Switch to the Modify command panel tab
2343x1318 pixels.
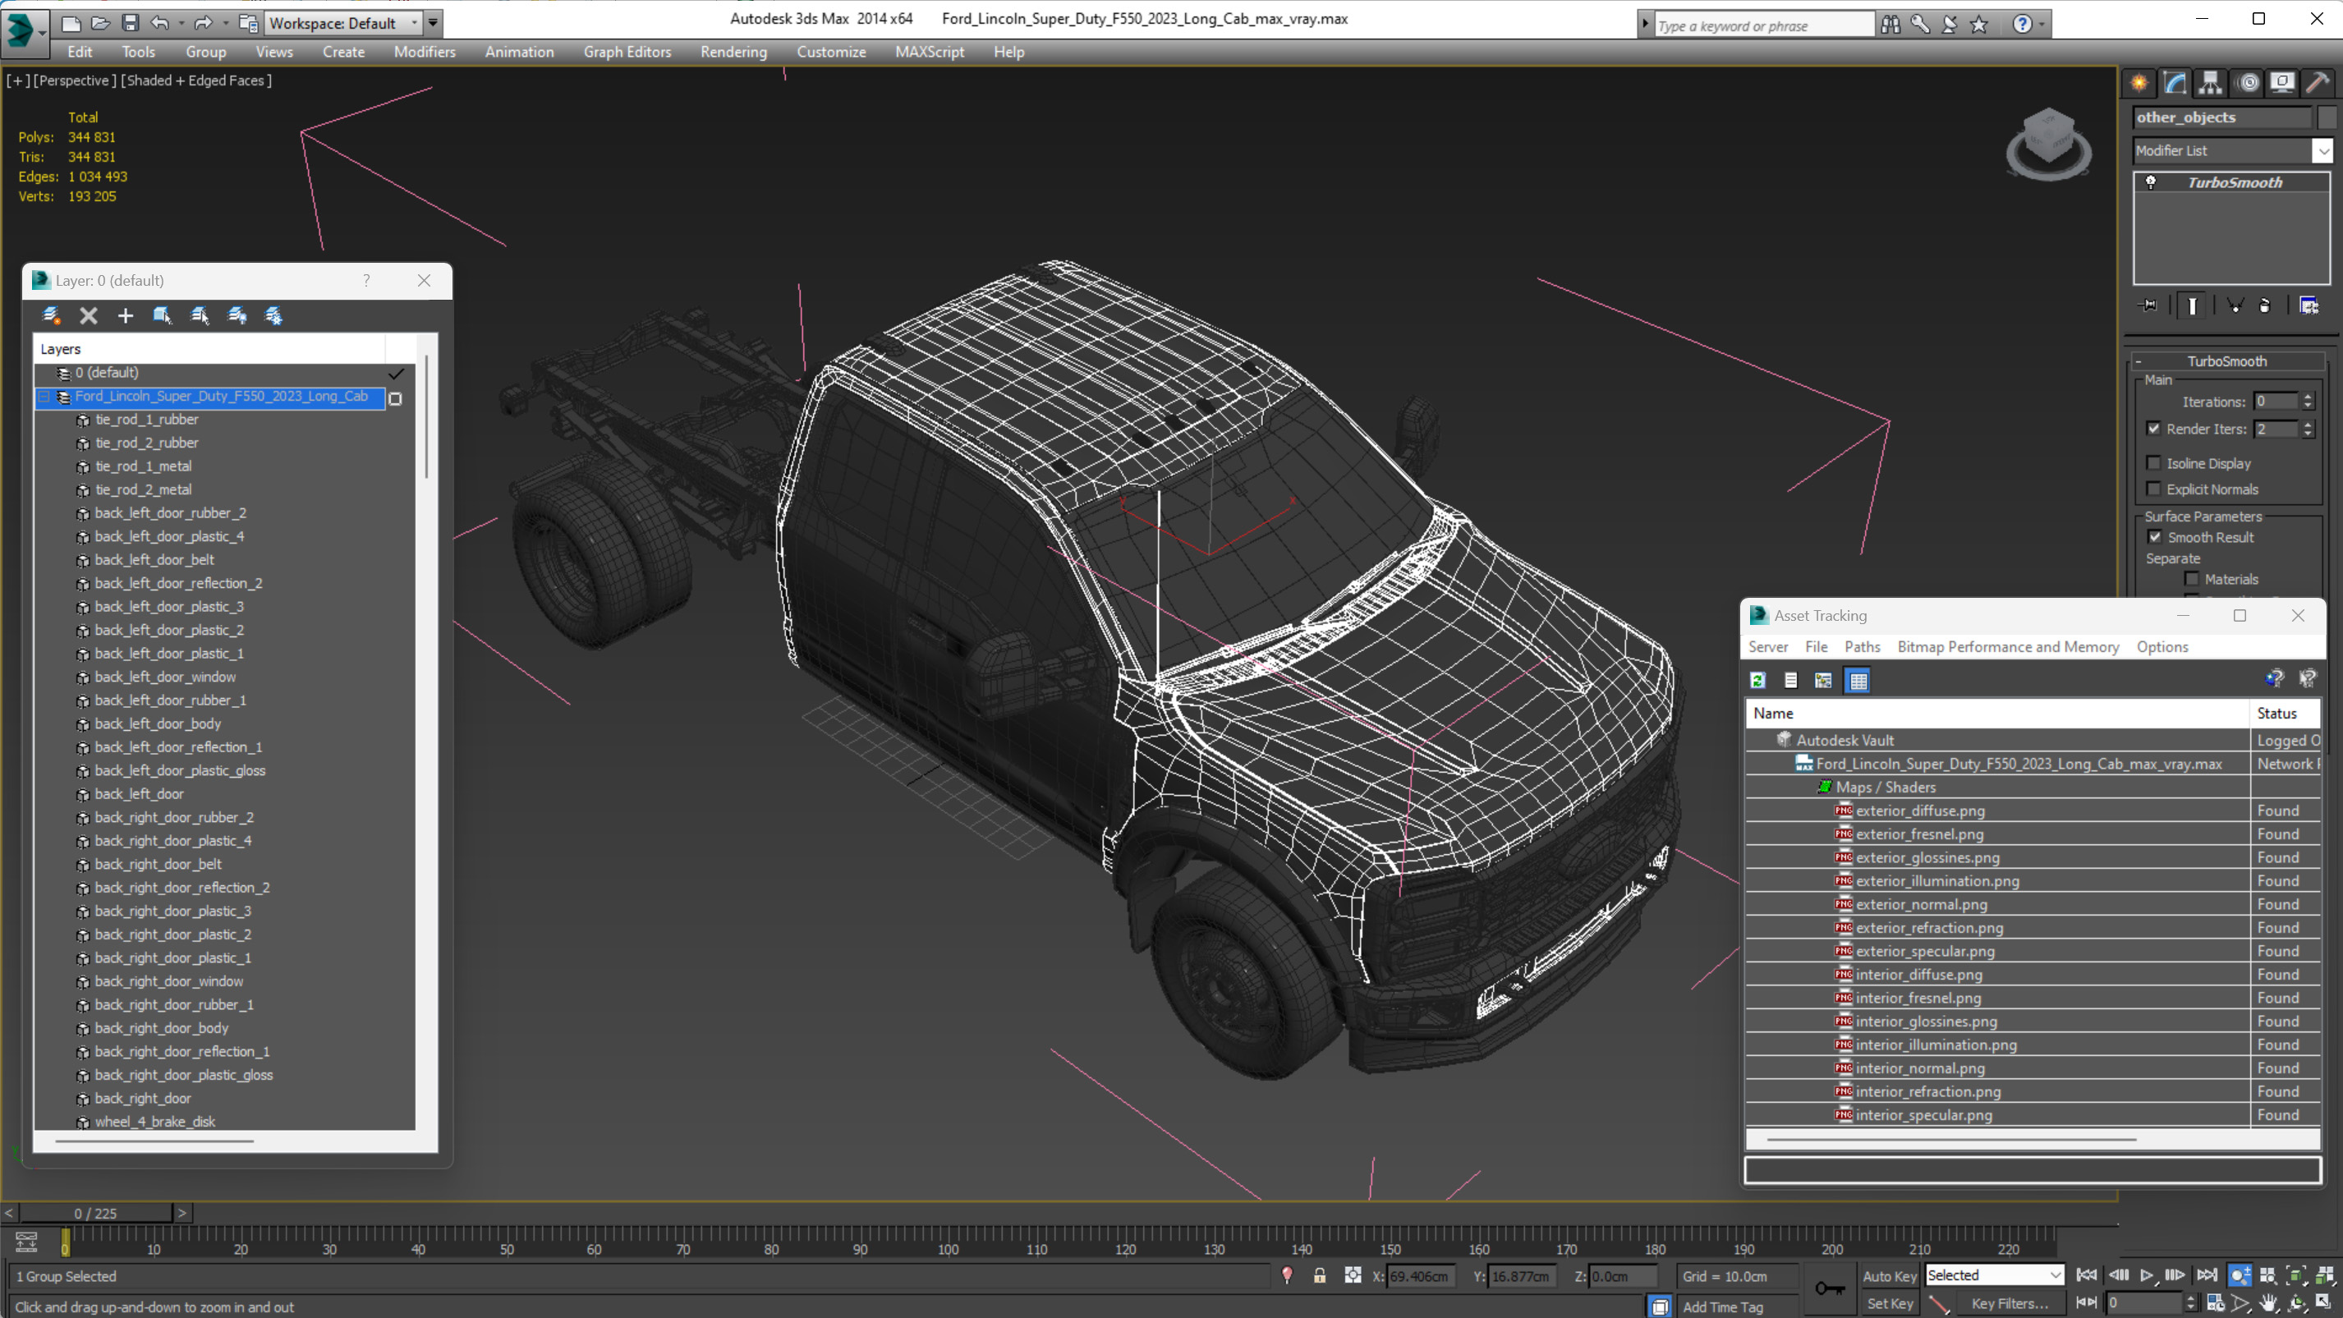tap(2175, 83)
